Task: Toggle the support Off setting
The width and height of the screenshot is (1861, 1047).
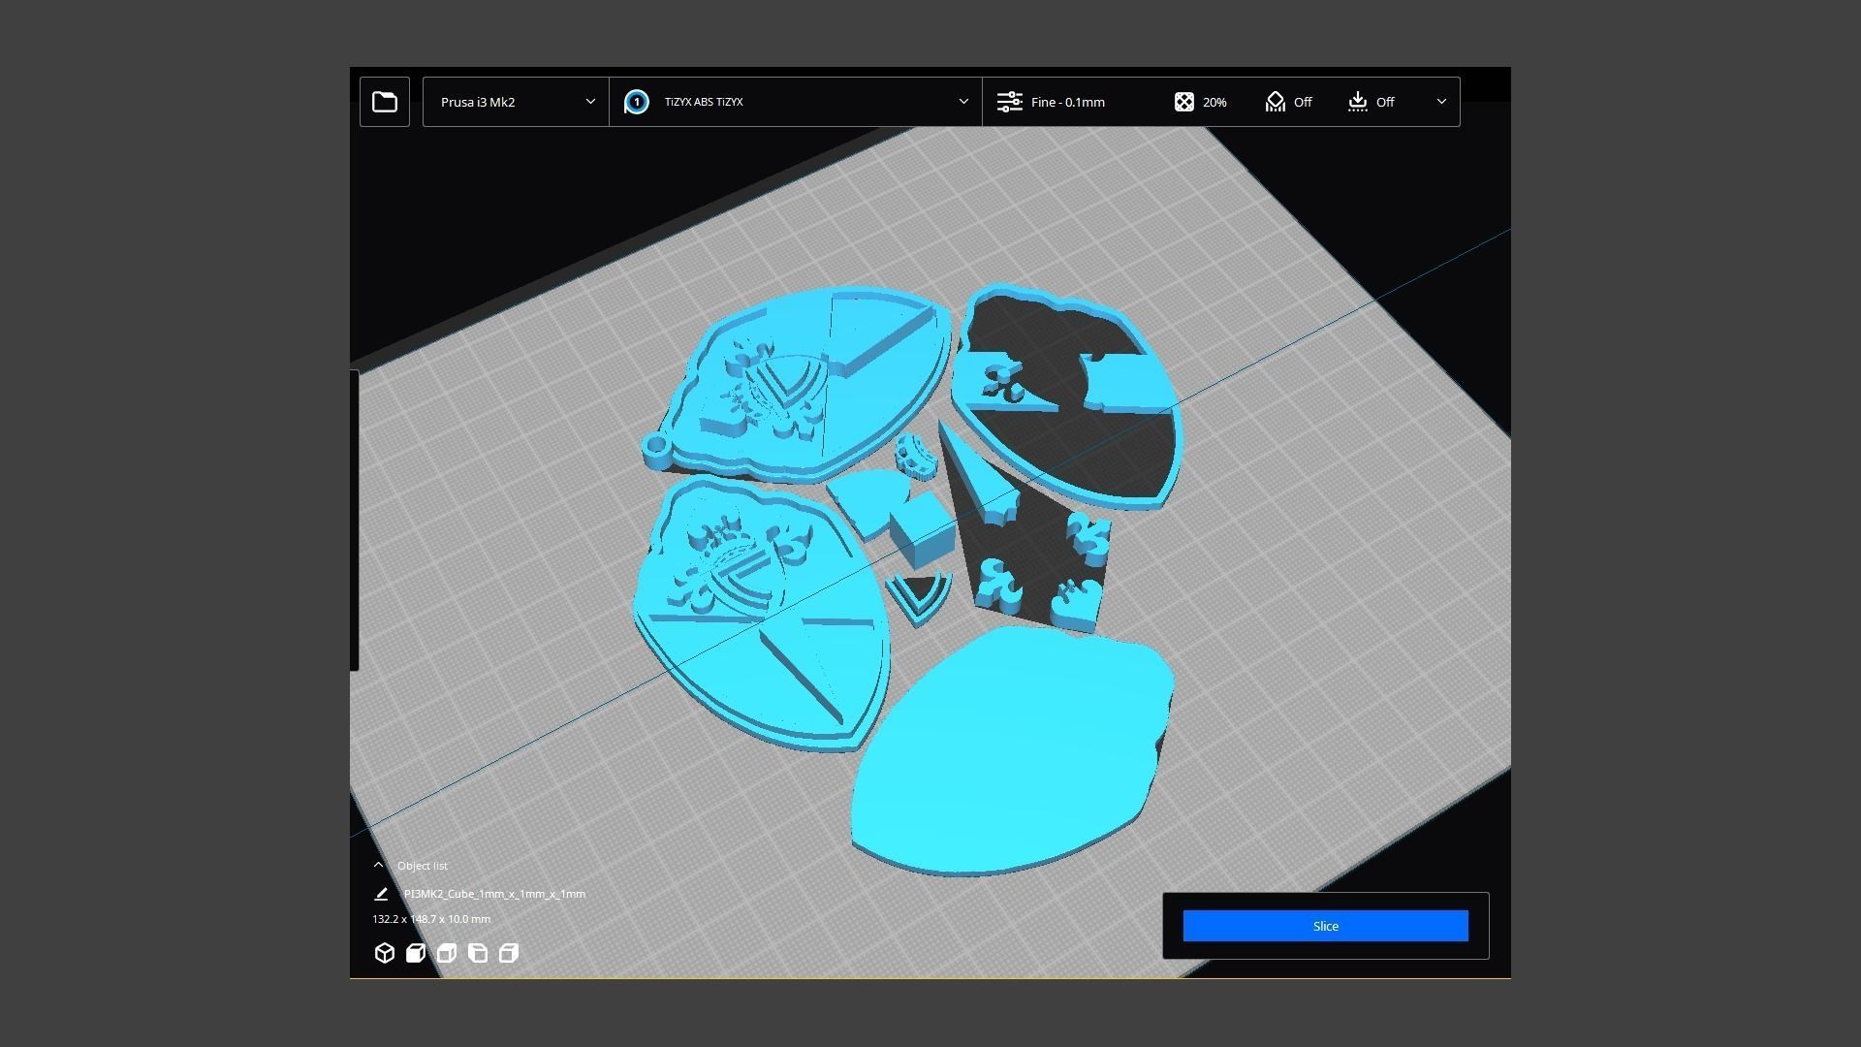Action: pos(1288,102)
